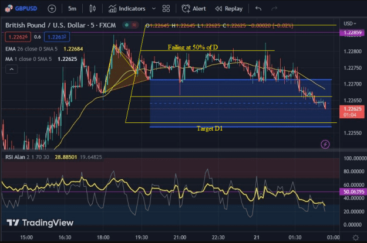Open the USD currency dropdown
The height and width of the screenshot is (243, 367).
(x=350, y=23)
